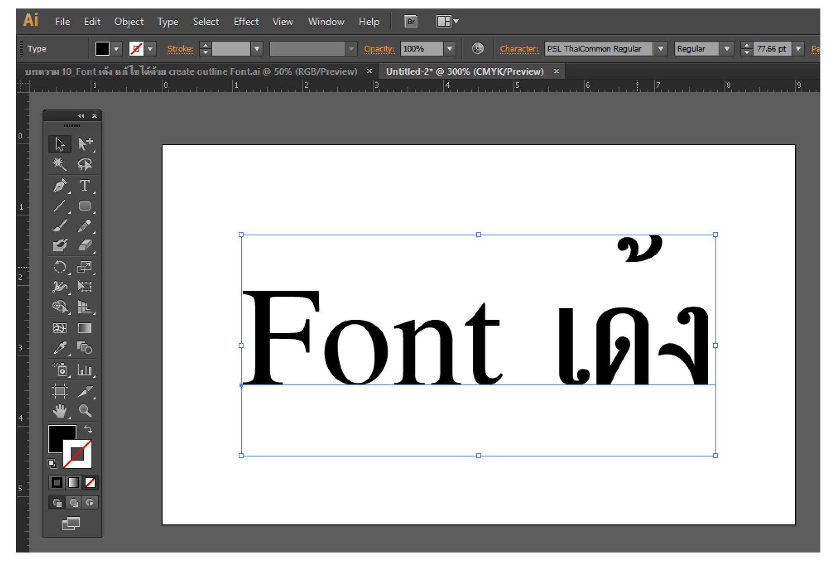Activate the Eyedropper tool
The height and width of the screenshot is (562, 833).
[60, 348]
